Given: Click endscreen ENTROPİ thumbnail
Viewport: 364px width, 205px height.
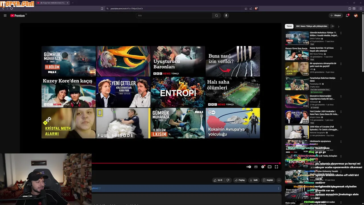Looking at the screenshot, I should (x=178, y=92).
